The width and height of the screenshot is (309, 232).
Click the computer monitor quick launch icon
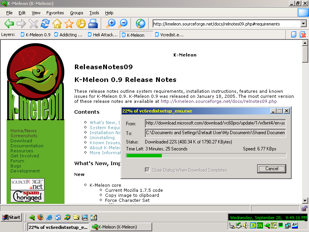coord(85,217)
